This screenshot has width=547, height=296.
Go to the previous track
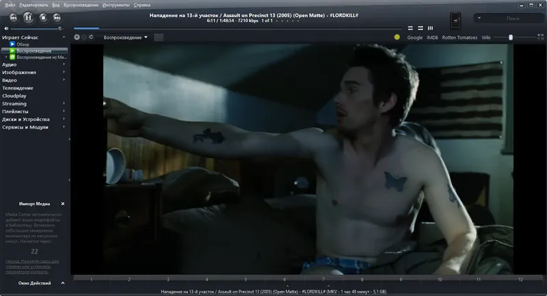click(13, 18)
